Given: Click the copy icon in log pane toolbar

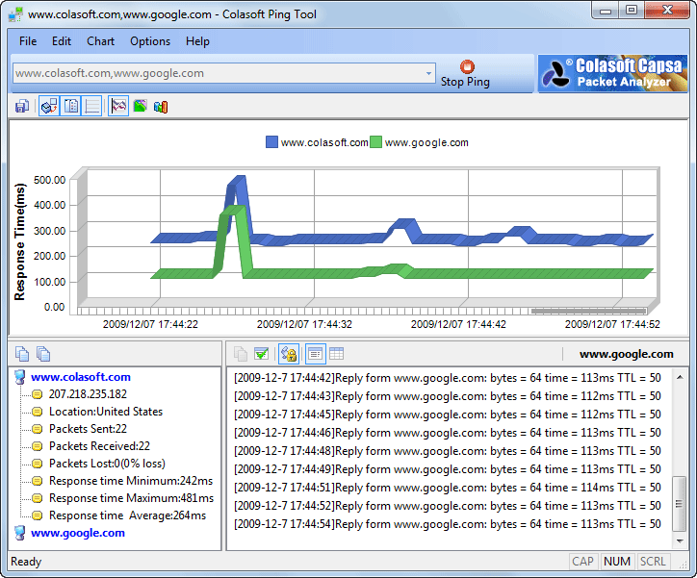Looking at the screenshot, I should coord(241,354).
